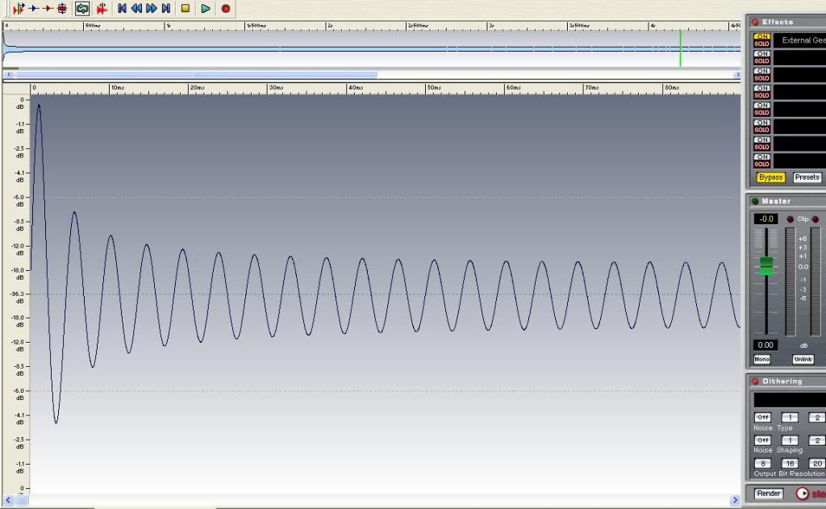Open the External Gear effect slot
The image size is (826, 509).
(x=803, y=40)
